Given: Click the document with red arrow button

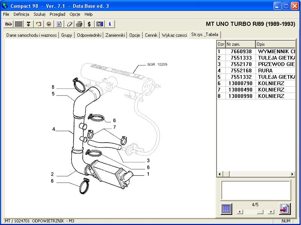Looking at the screenshot, I should (284, 208).
